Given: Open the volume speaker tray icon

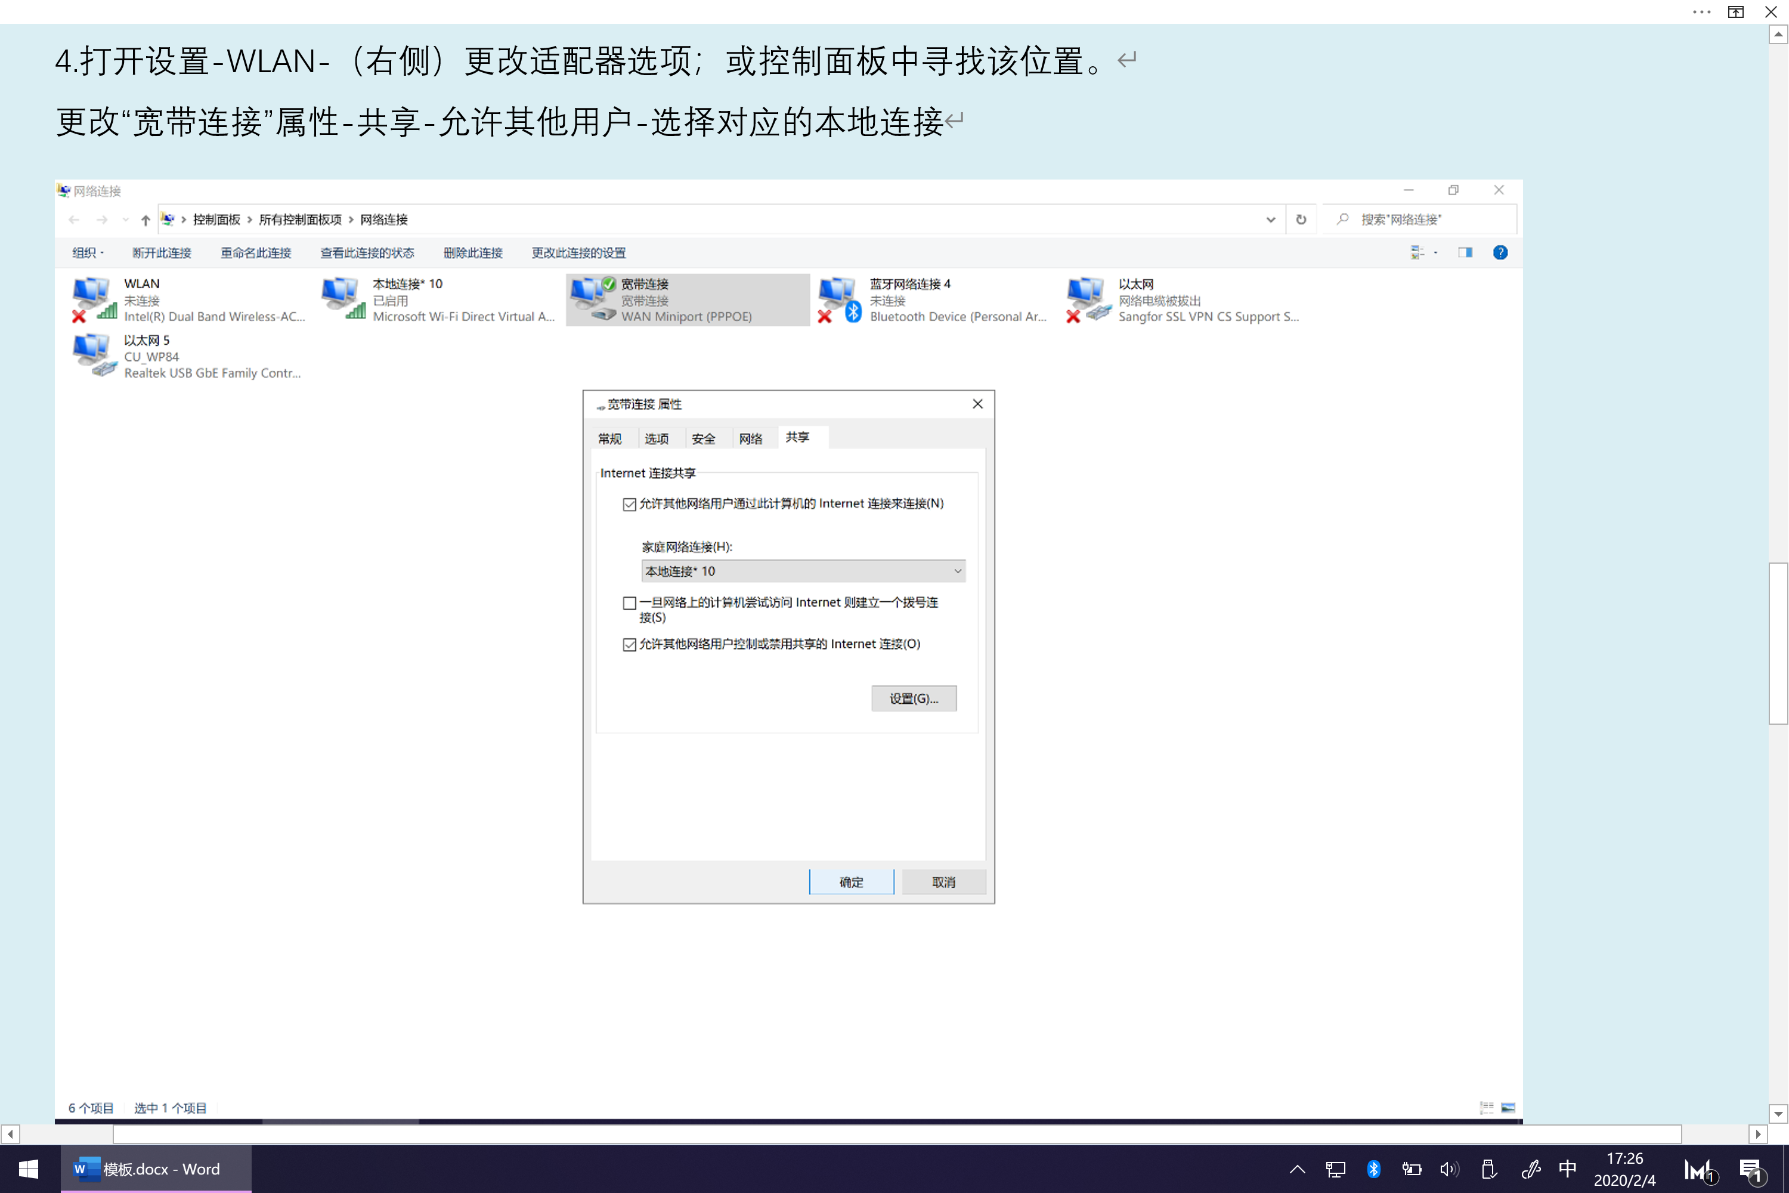Looking at the screenshot, I should [1448, 1169].
